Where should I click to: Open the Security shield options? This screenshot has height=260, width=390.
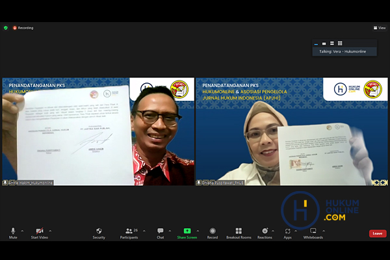point(99,233)
